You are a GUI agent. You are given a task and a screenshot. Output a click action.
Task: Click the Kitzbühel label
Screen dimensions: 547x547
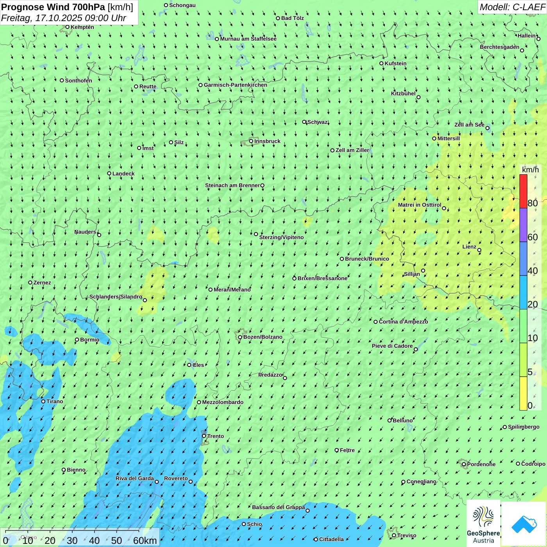[x=403, y=93]
